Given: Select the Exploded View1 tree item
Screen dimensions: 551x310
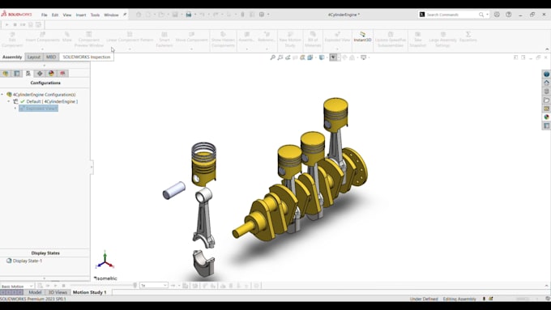Looking at the screenshot, I should pos(38,108).
